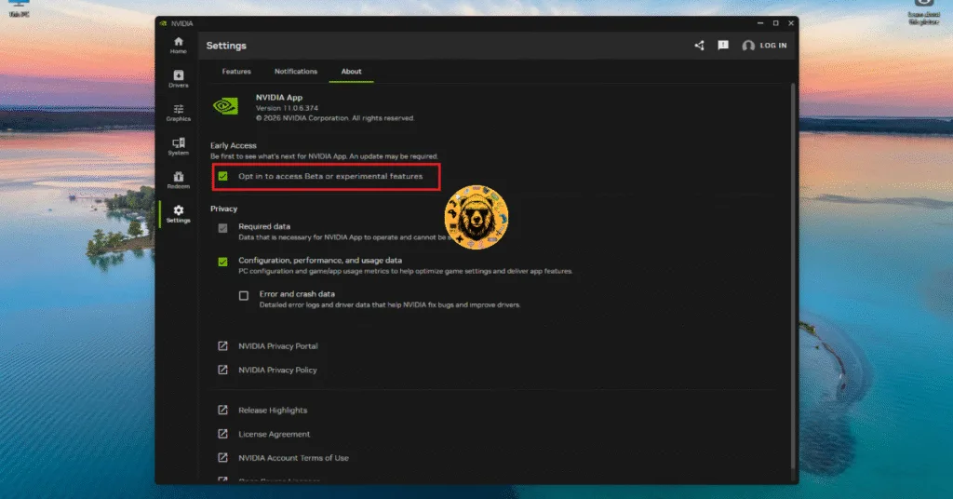Open License Agreement link
Image resolution: width=953 pixels, height=499 pixels.
pos(275,434)
